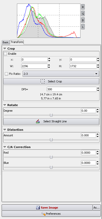Increase the crop width W stepper

tap(49, 65)
